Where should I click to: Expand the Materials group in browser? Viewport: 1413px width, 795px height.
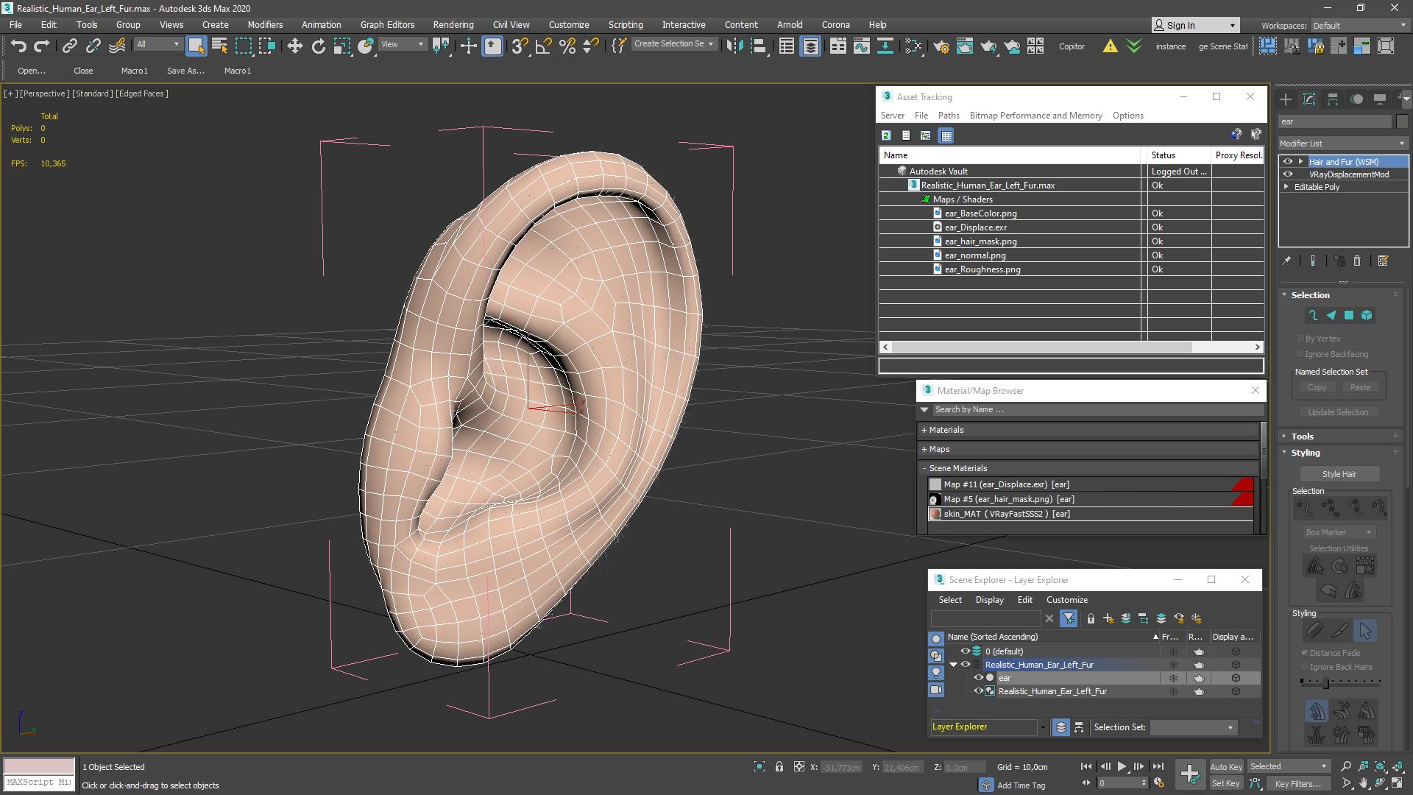tap(945, 430)
